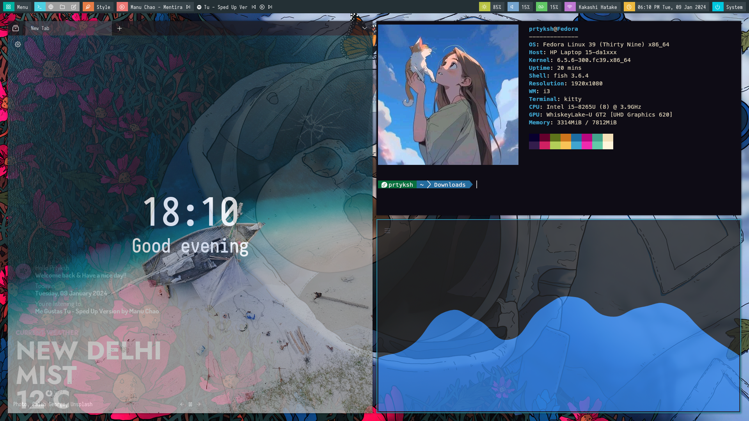Click the Kakashi Hatake Wi-Fi network label
Screen dimensions: 749x421
pos(598,7)
